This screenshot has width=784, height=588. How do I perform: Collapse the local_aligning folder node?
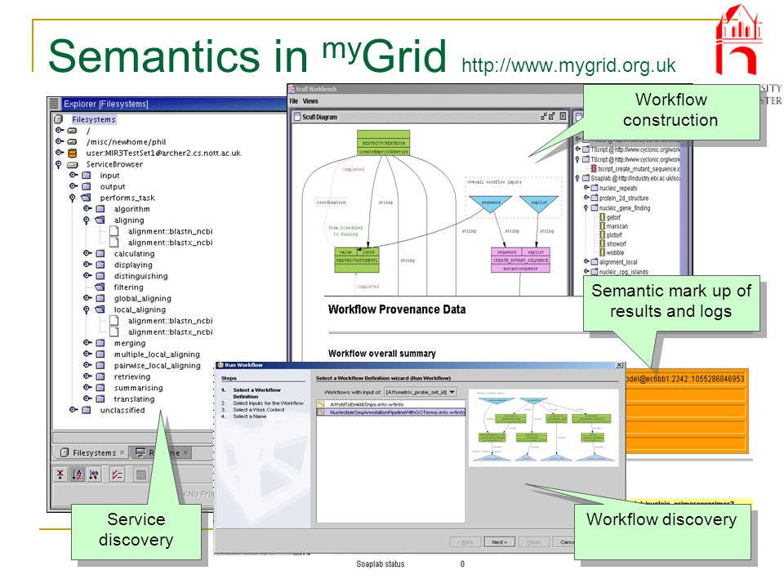pos(87,310)
